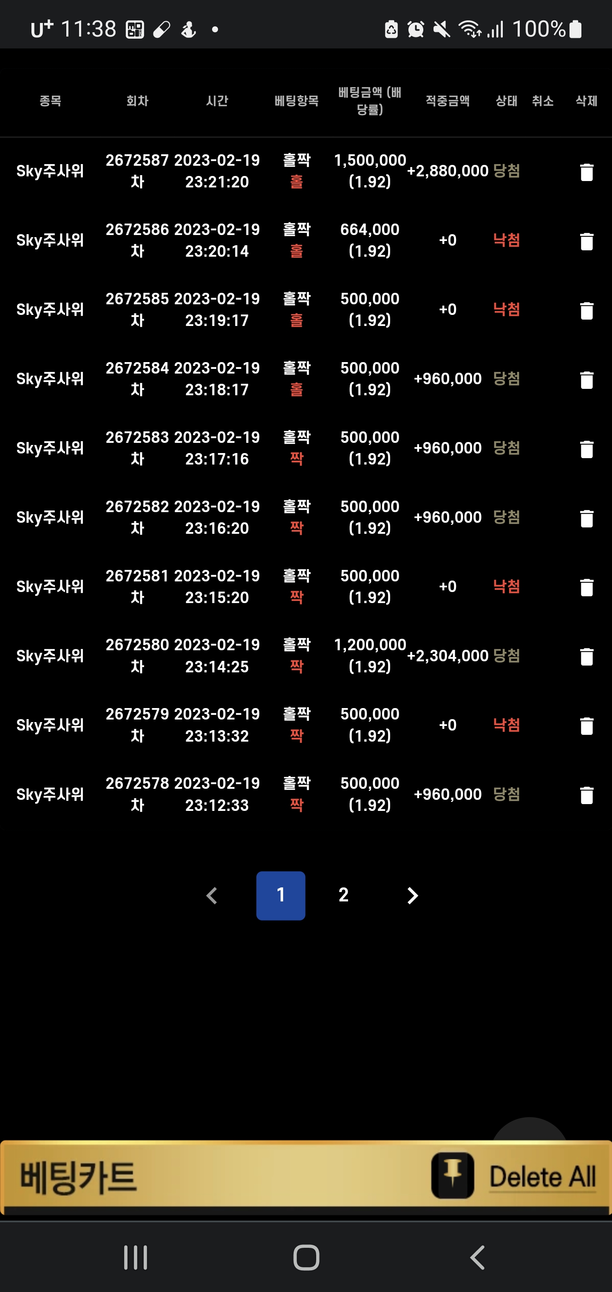The height and width of the screenshot is (1292, 612).
Task: Open recent apps from navigation bar
Action: click(136, 1258)
